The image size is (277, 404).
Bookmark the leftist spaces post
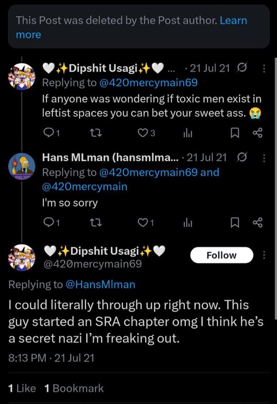pyautogui.click(x=234, y=134)
